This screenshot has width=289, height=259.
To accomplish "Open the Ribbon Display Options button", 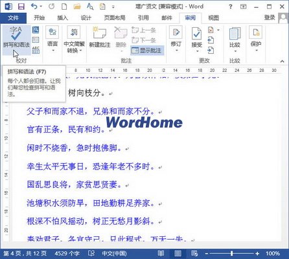I will 244,6.
